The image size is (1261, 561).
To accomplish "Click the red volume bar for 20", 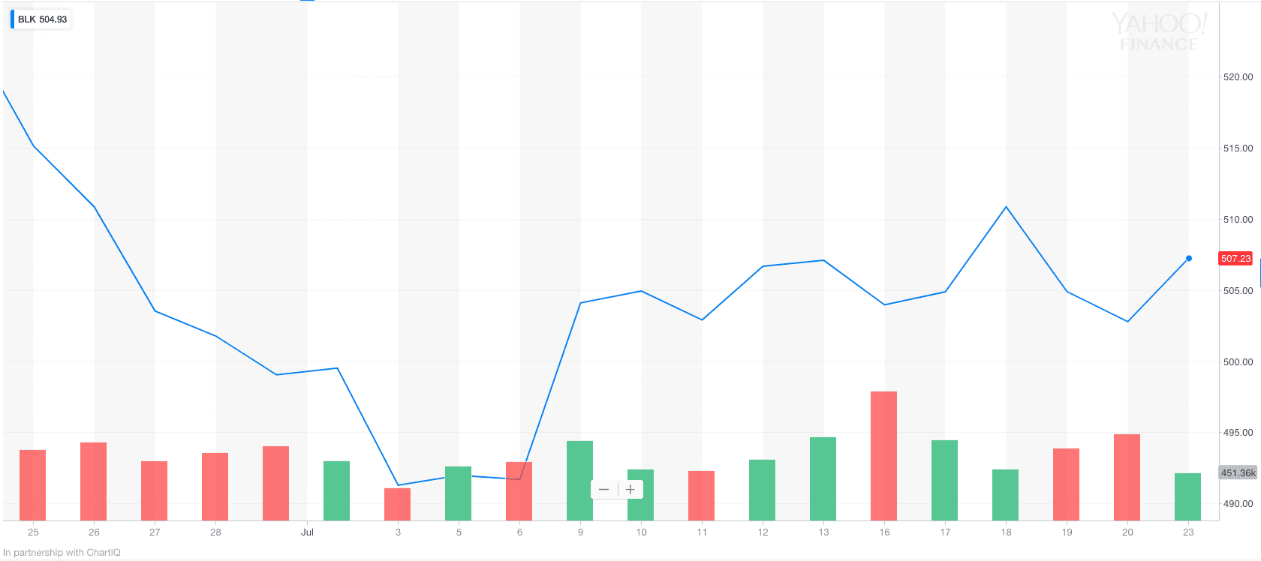I will [1127, 477].
